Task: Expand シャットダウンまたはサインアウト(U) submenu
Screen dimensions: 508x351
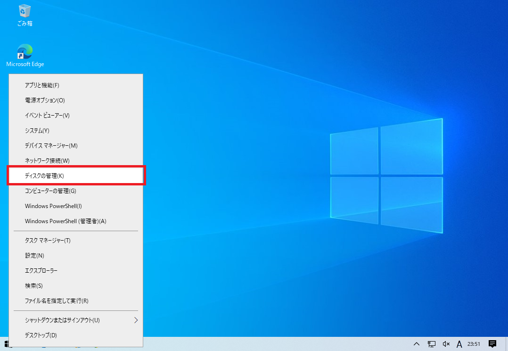Action: point(76,320)
